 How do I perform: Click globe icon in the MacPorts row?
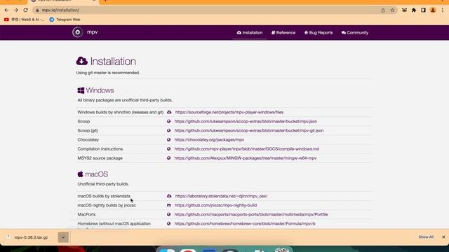click(168, 214)
